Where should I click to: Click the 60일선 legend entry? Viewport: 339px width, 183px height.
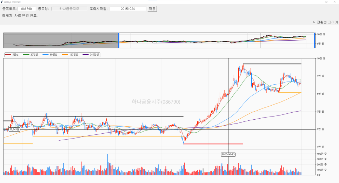pyautogui.click(x=50, y=55)
